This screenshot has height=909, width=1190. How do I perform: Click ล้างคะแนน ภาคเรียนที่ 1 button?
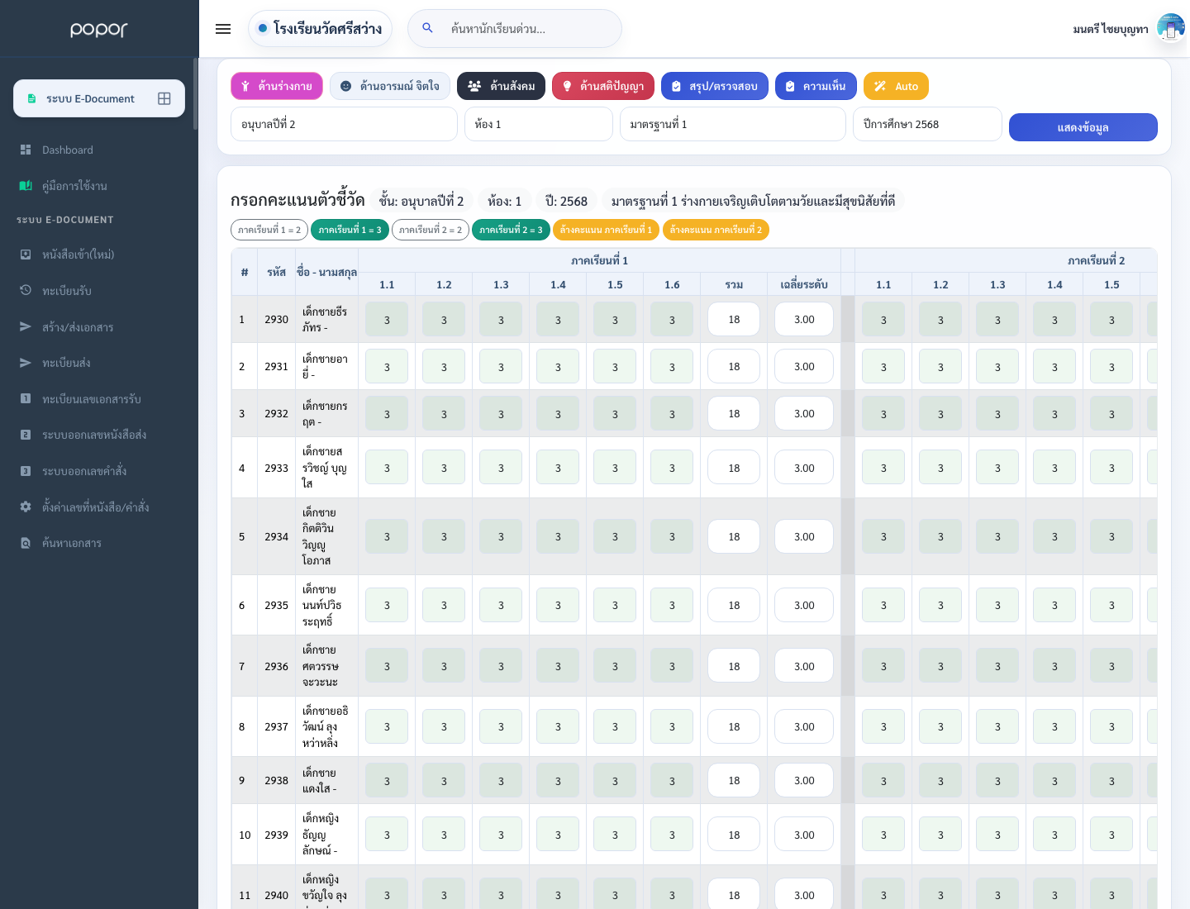click(606, 230)
